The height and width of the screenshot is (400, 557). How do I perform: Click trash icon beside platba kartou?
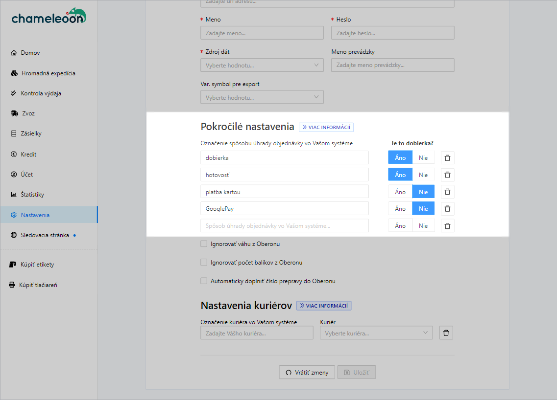(447, 192)
